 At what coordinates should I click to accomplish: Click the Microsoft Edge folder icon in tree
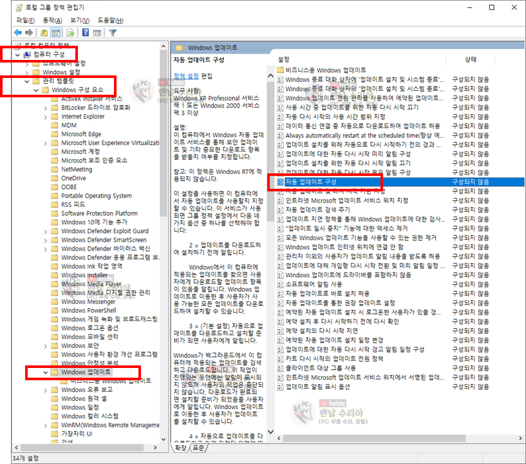pos(54,134)
